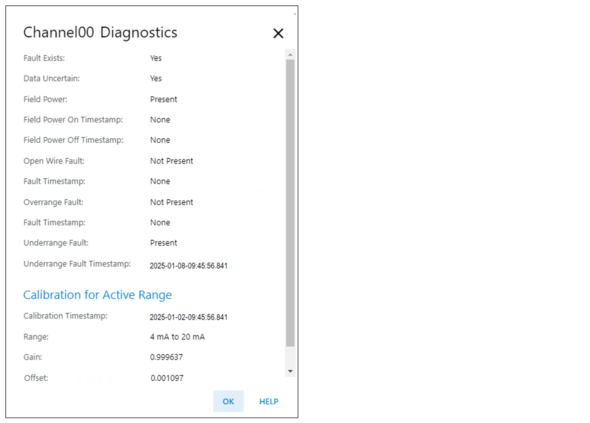The height and width of the screenshot is (423, 590).
Task: Click the Data Uncertain label
Action: pyautogui.click(x=52, y=78)
